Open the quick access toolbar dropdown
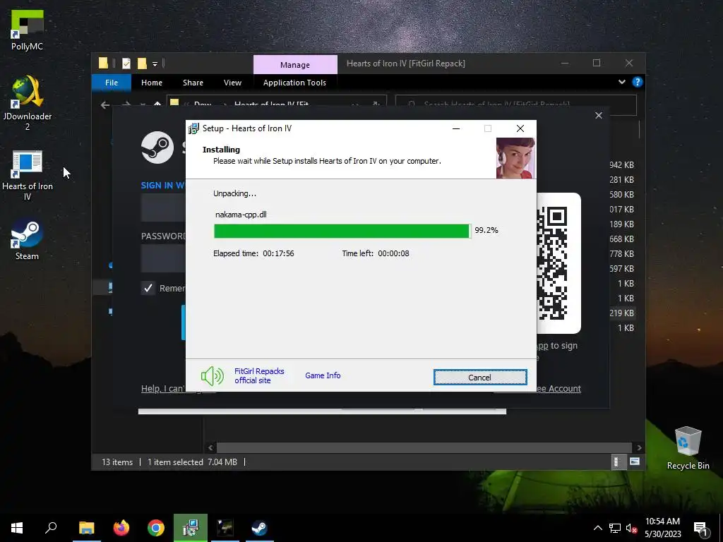The image size is (723, 542). [x=155, y=64]
